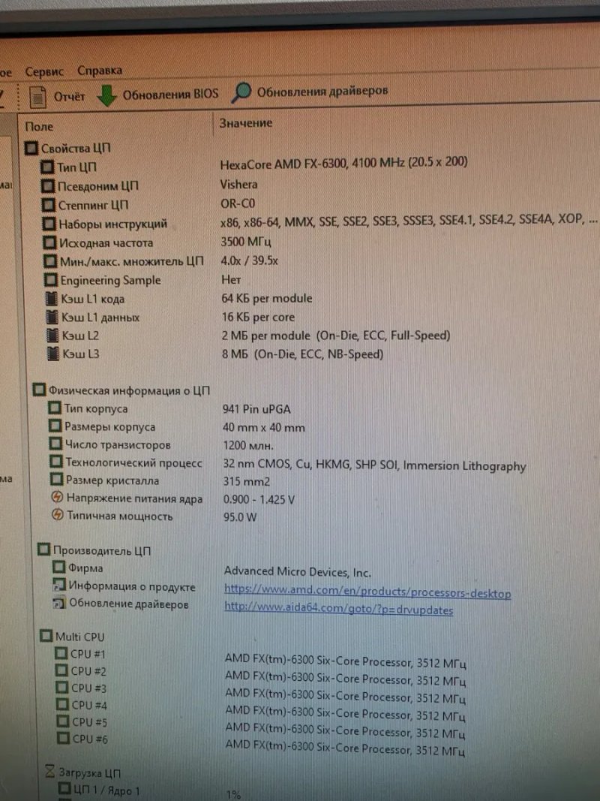The width and height of the screenshot is (600, 801).
Task: Click icon beside Размеры корпуса
Action: point(55,426)
